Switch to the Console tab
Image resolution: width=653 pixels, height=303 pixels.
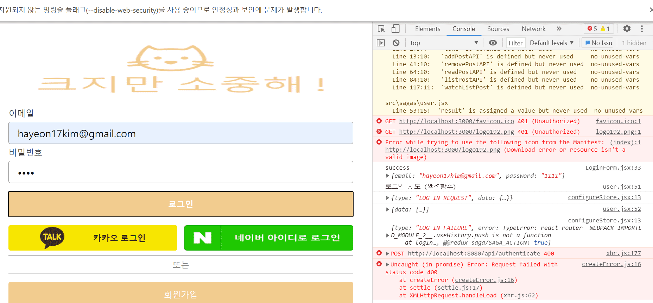point(464,29)
